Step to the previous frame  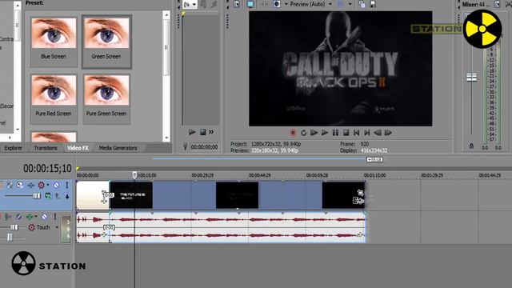coord(378,133)
